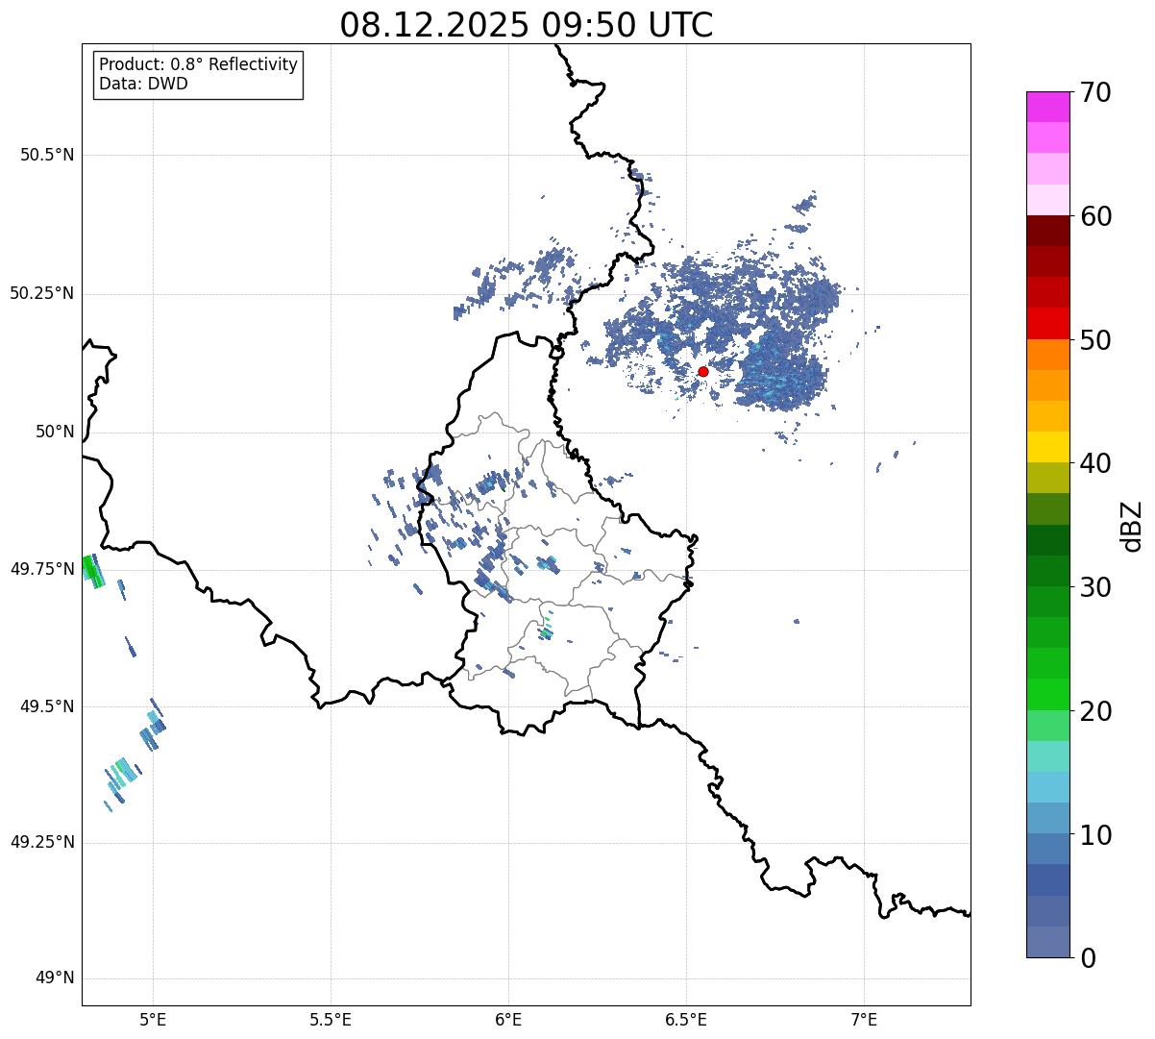Click latitude label 50.25°N

(42, 293)
